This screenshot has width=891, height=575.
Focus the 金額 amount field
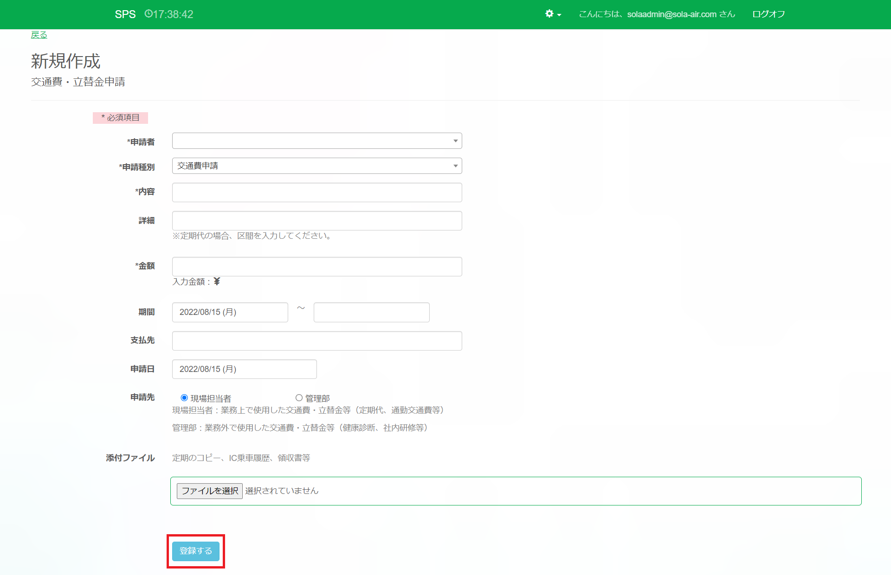click(x=317, y=267)
